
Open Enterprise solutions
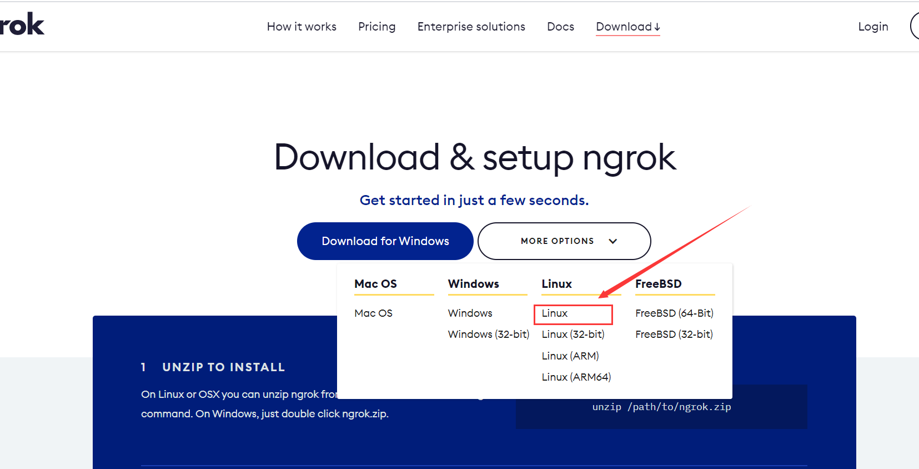[x=471, y=27]
